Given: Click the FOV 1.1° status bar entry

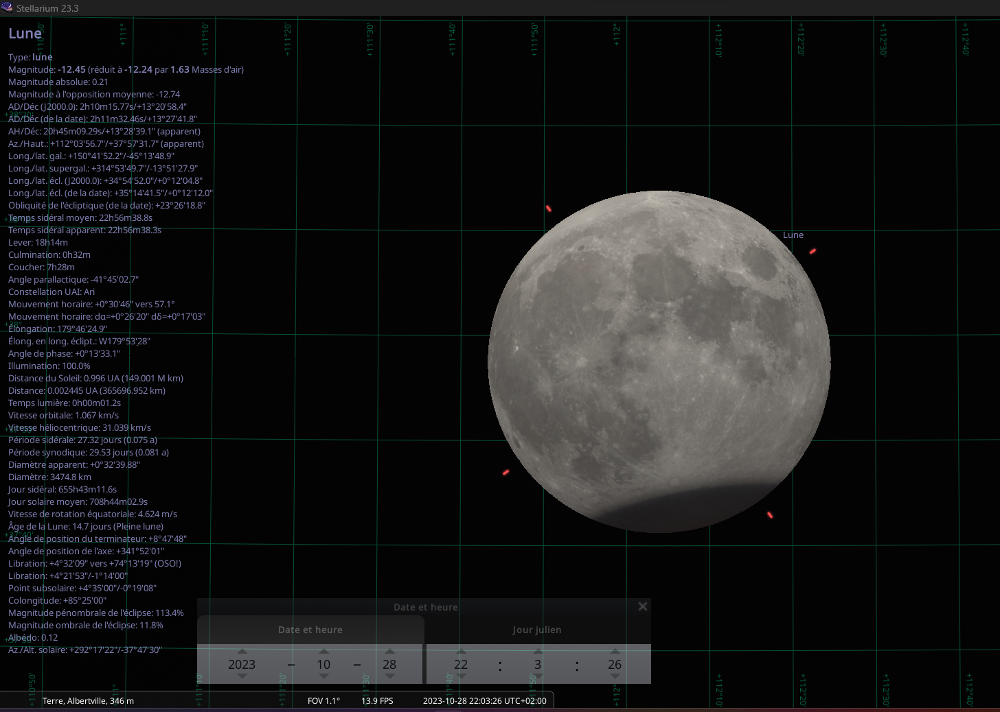Looking at the screenshot, I should pyautogui.click(x=323, y=700).
